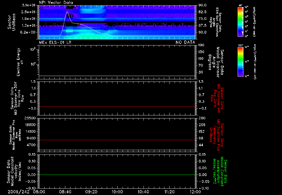
Task: Click the '98' telemetry tick label
Action: 201,138
